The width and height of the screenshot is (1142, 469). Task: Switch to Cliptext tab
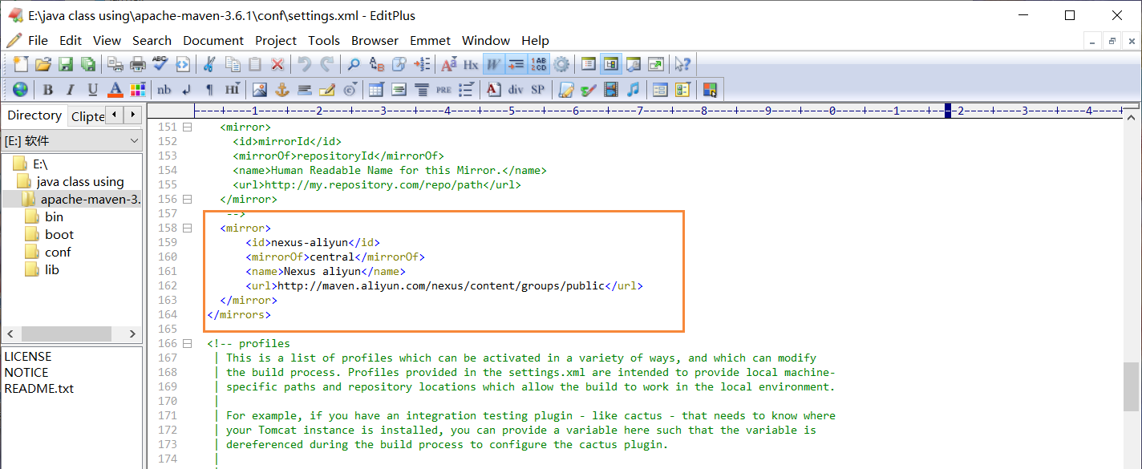pyautogui.click(x=87, y=116)
